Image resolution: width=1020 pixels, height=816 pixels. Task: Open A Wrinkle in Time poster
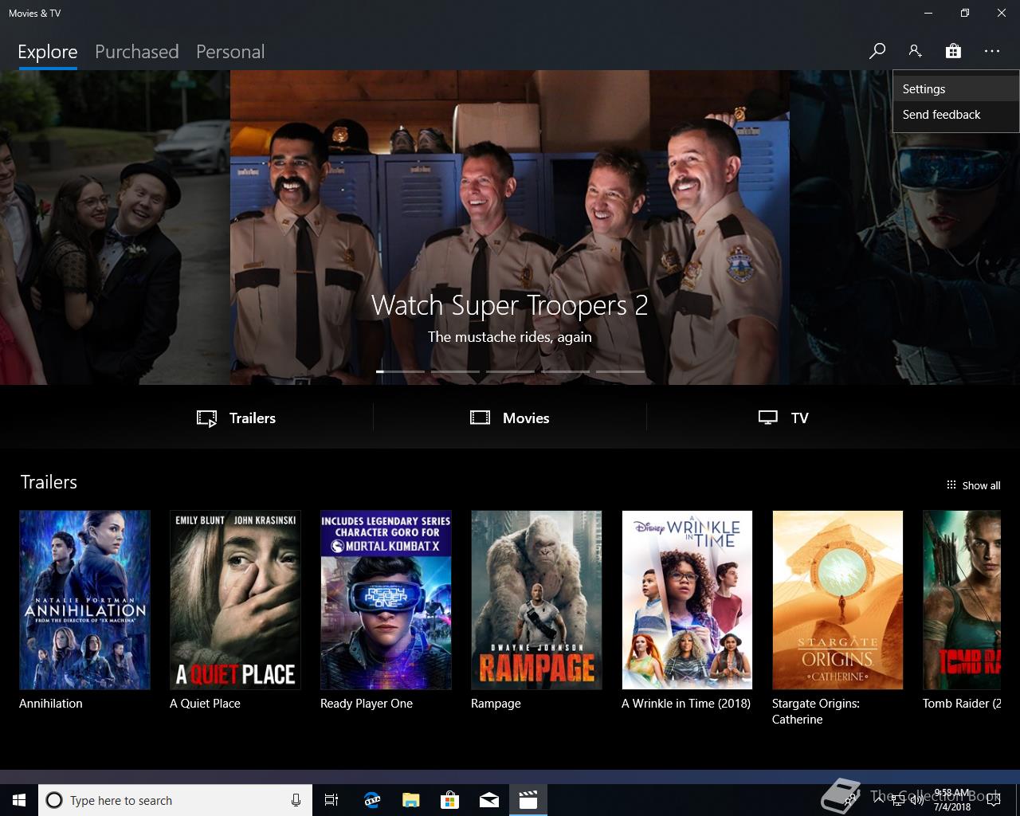(x=687, y=600)
